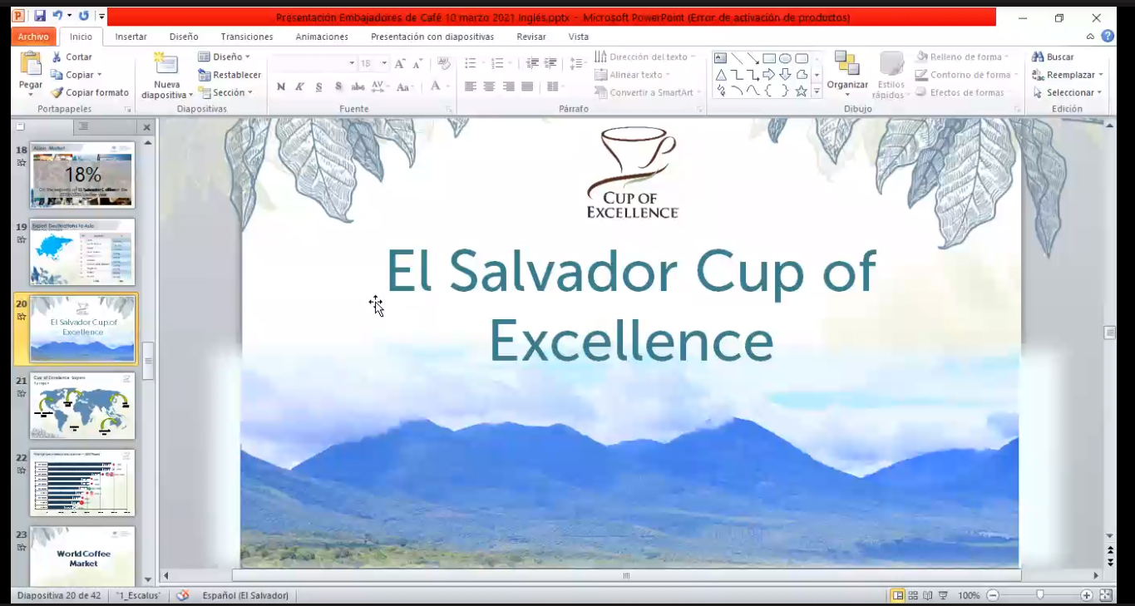
Task: Switch to the Animaciones tab
Action: point(322,37)
